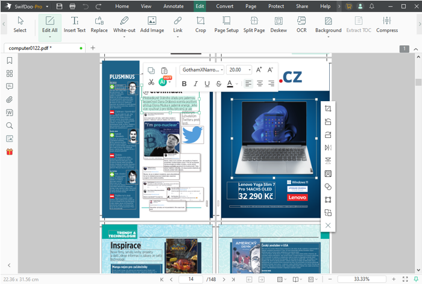Expand the font size 20.00 dropdown
Viewport: 422px width, 284px height.
[x=249, y=70]
